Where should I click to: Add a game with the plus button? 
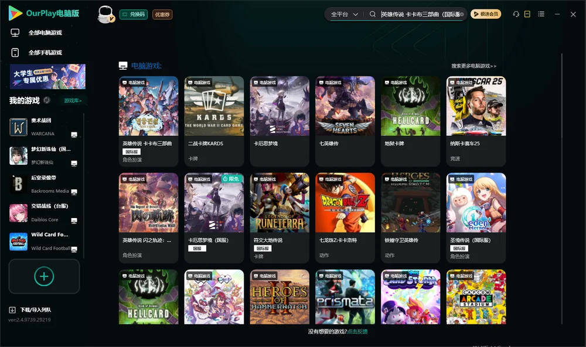(x=44, y=276)
